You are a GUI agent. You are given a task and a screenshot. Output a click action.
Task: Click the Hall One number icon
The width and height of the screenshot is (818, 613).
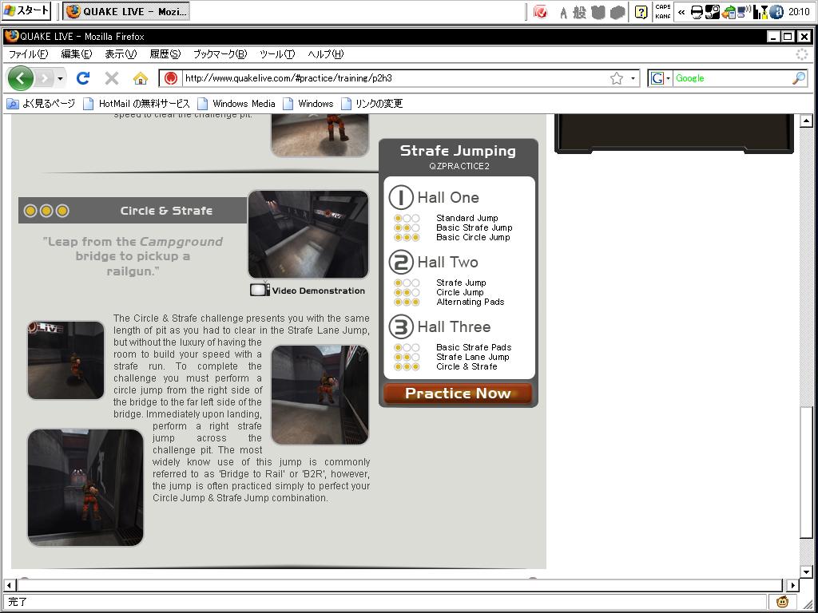pos(401,197)
